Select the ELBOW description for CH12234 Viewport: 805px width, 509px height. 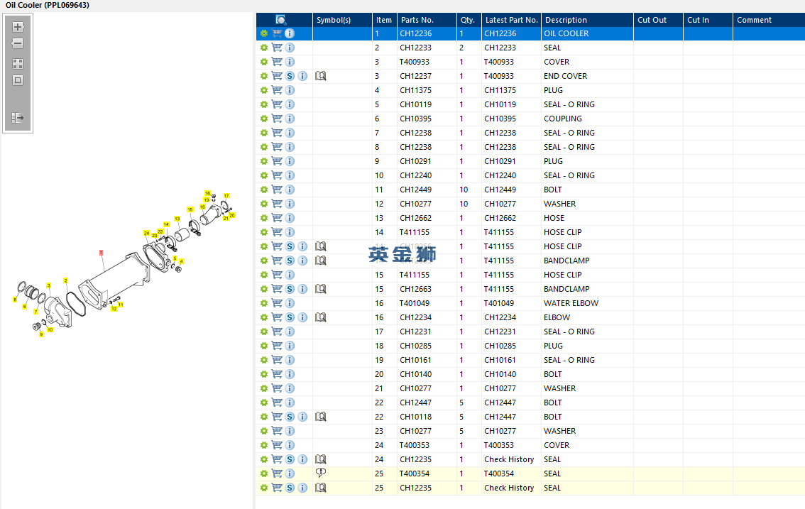click(557, 317)
